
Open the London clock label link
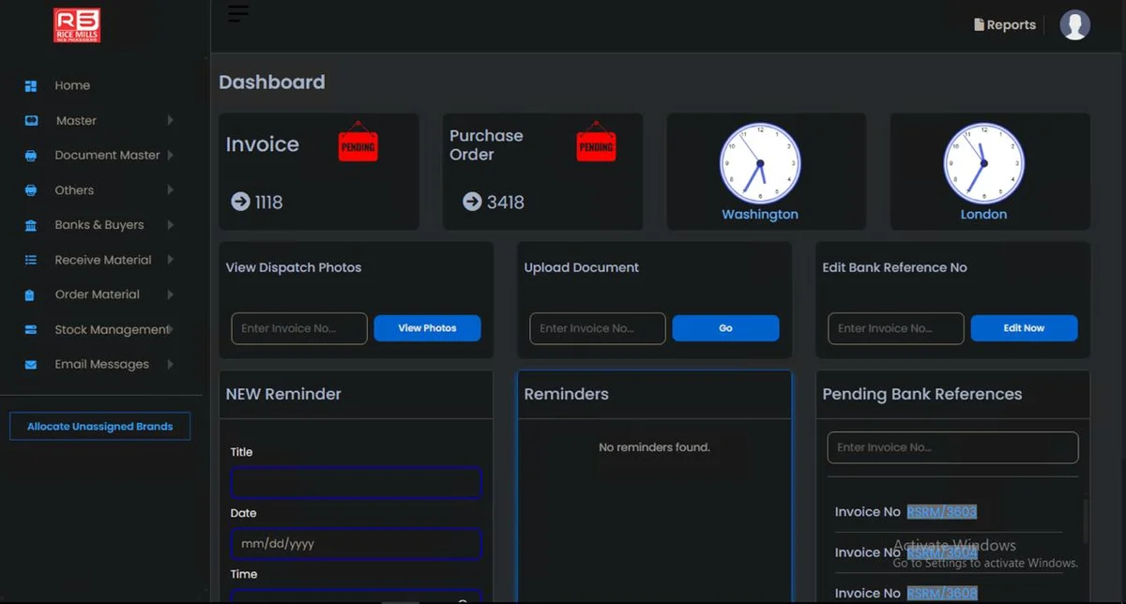(983, 215)
